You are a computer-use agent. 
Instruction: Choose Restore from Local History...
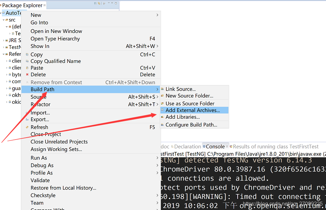[x=91, y=188]
